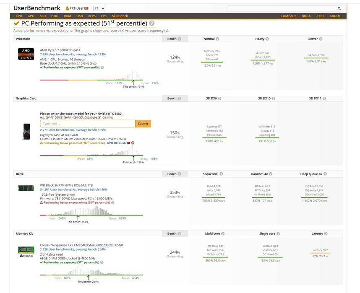
Task: Open the SSD menu item
Action: click(x=43, y=16)
